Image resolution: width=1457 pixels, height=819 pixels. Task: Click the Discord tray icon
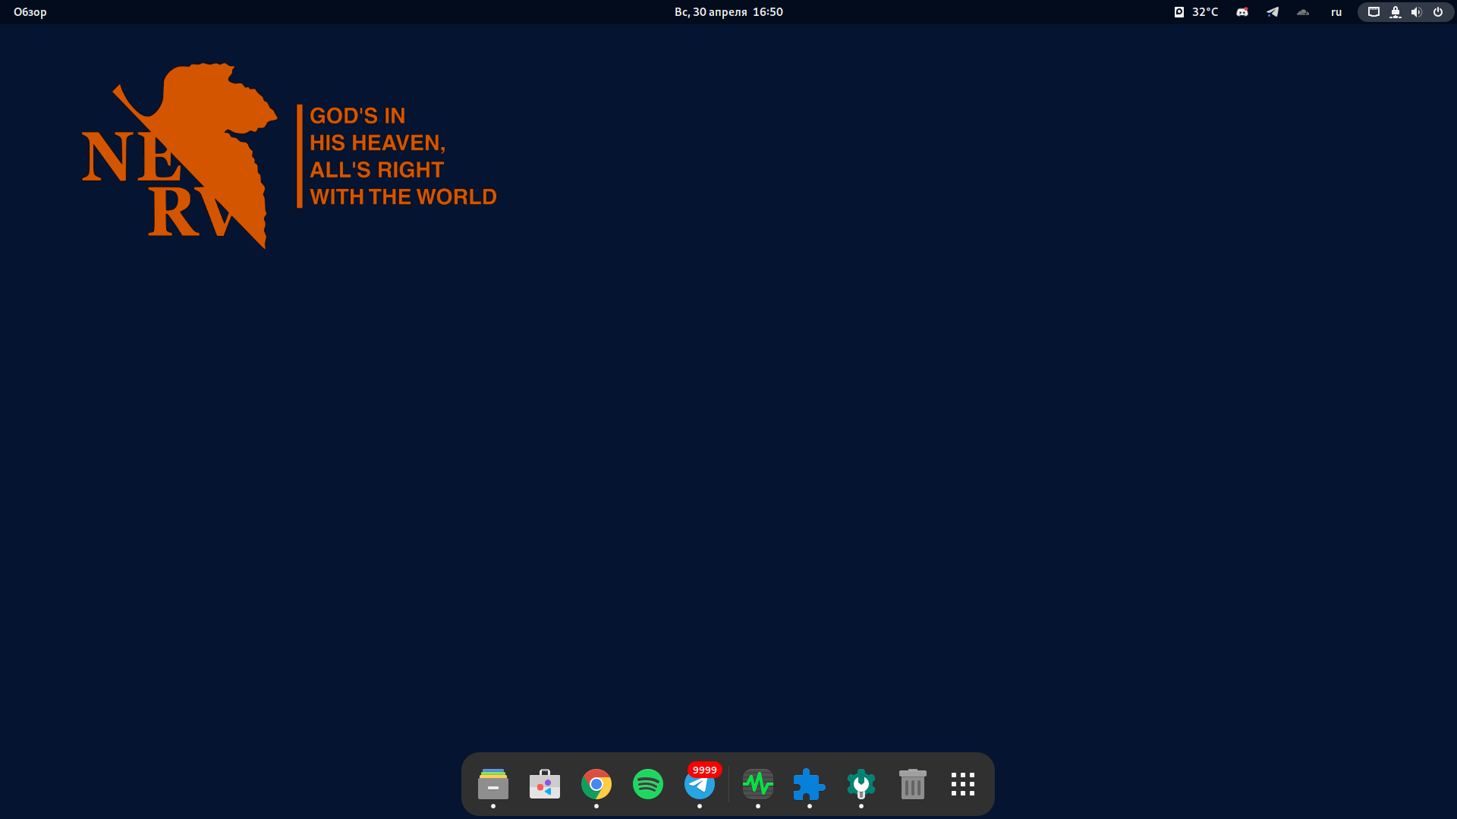[x=1242, y=12]
